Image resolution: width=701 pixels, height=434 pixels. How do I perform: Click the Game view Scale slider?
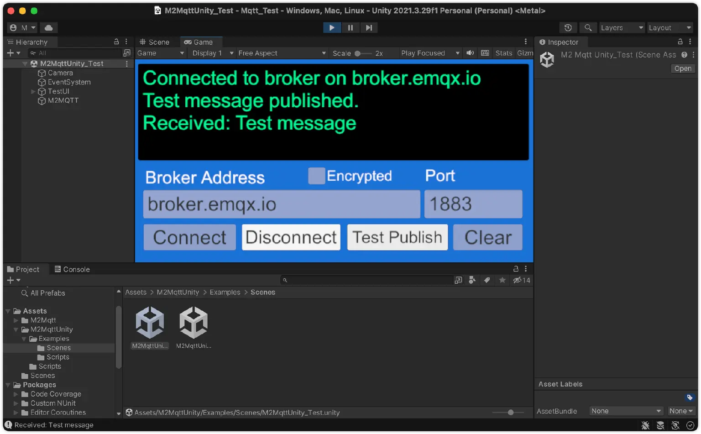click(363, 53)
